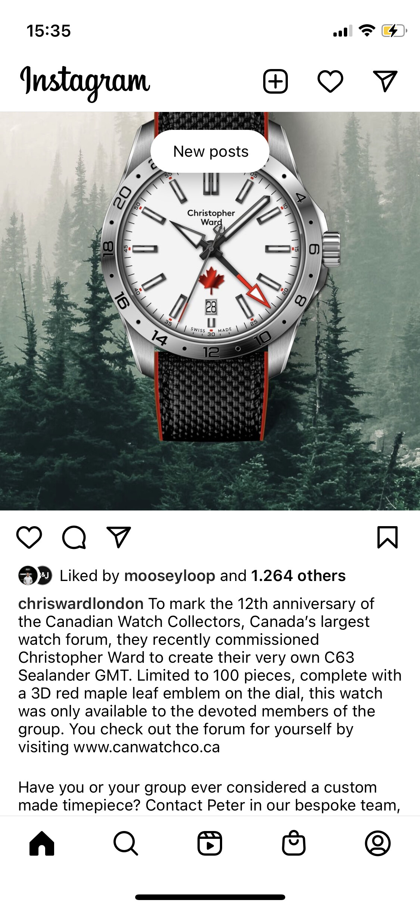Go to the Home tab

pyautogui.click(x=42, y=843)
